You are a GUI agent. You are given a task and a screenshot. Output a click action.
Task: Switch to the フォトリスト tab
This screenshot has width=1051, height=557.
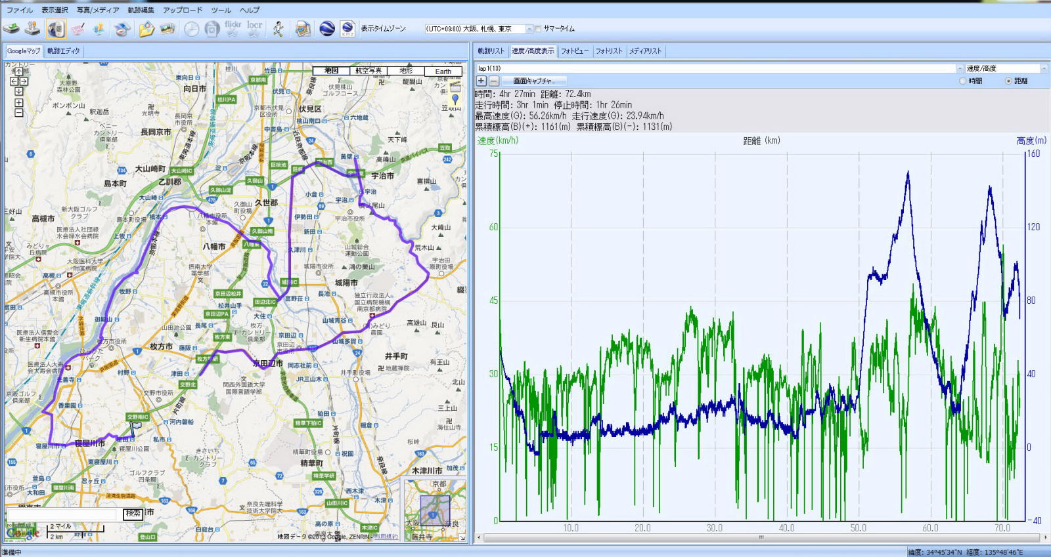[609, 51]
